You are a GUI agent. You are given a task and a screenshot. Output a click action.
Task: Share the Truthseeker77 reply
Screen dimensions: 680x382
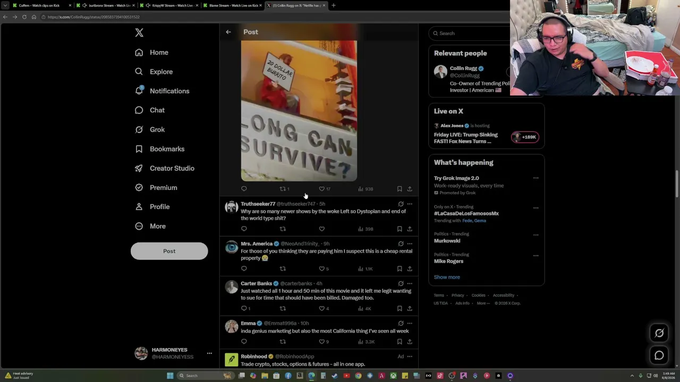(x=410, y=229)
